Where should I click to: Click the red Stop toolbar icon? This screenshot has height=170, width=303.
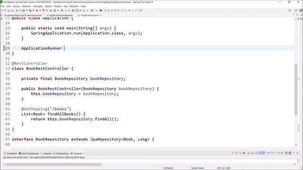click(x=37, y=10)
